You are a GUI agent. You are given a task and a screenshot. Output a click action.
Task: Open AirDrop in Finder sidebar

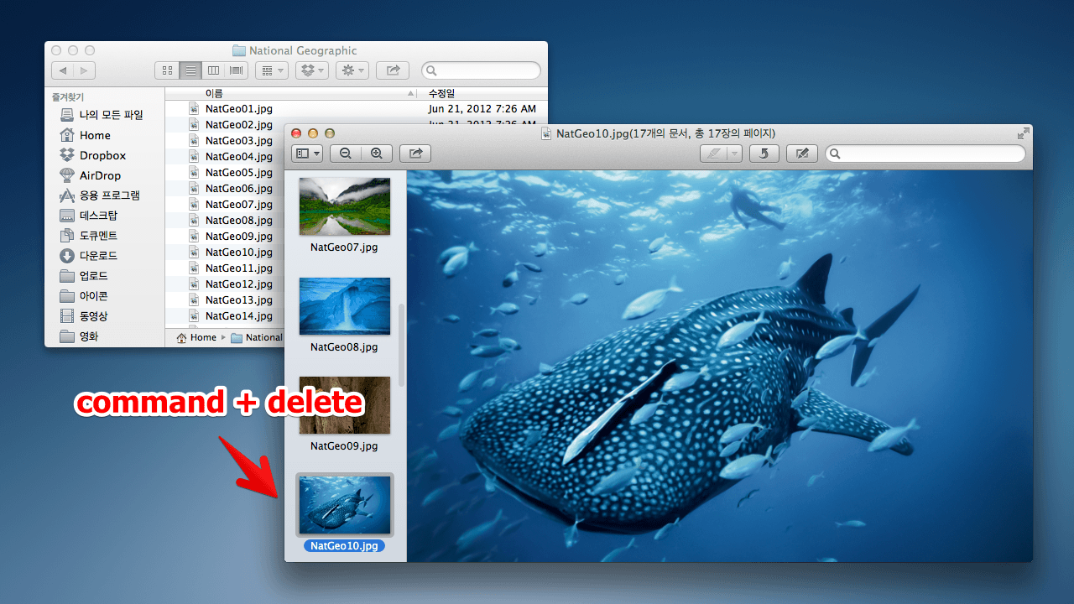pyautogui.click(x=91, y=175)
